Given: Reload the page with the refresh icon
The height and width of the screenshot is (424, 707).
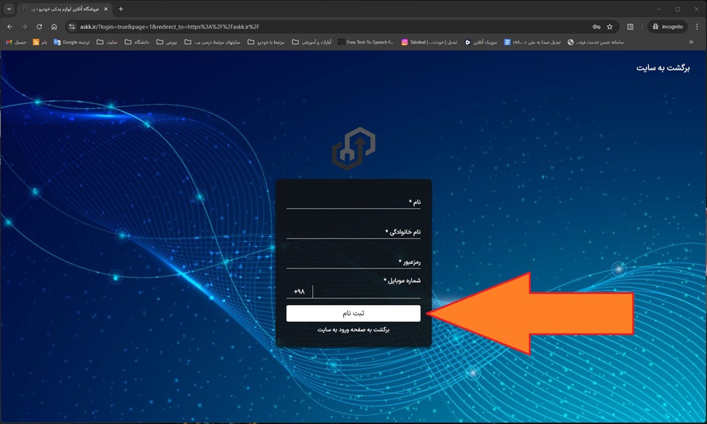Looking at the screenshot, I should click(x=39, y=27).
